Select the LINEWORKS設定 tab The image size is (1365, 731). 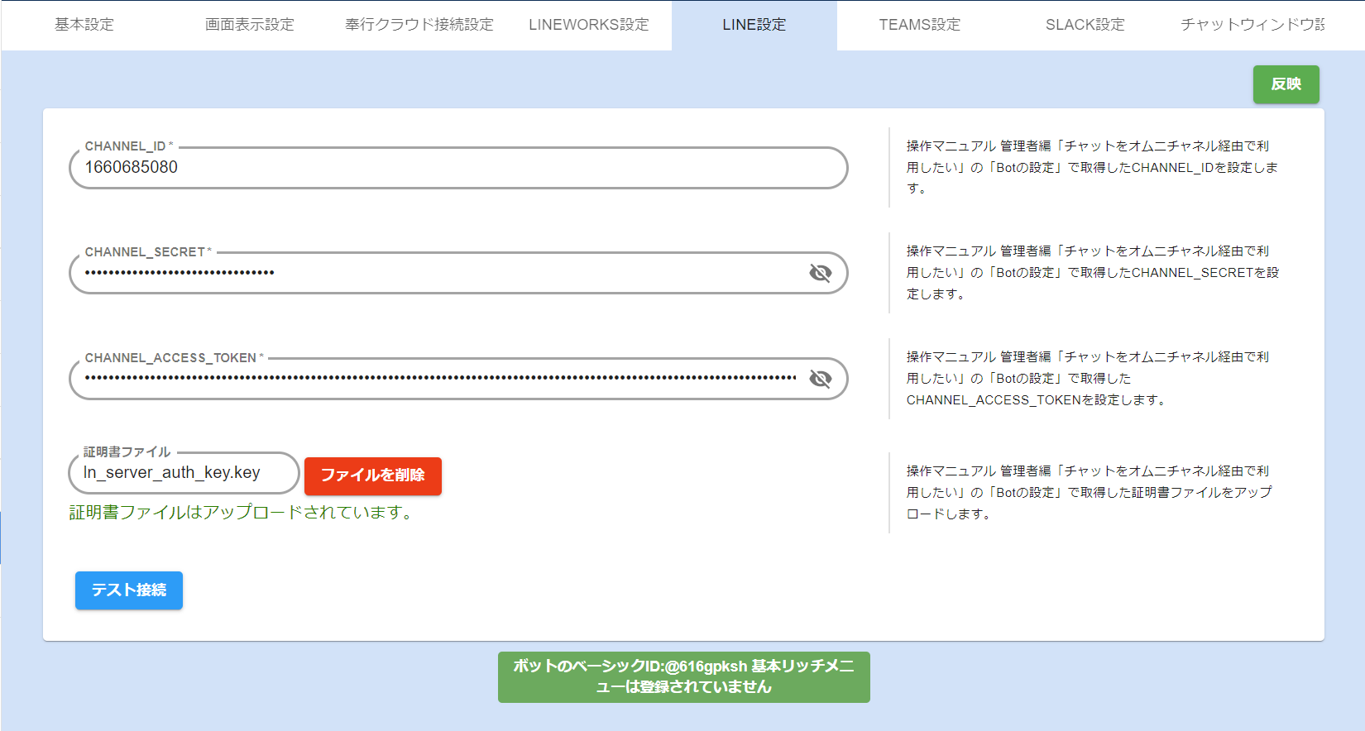point(589,25)
